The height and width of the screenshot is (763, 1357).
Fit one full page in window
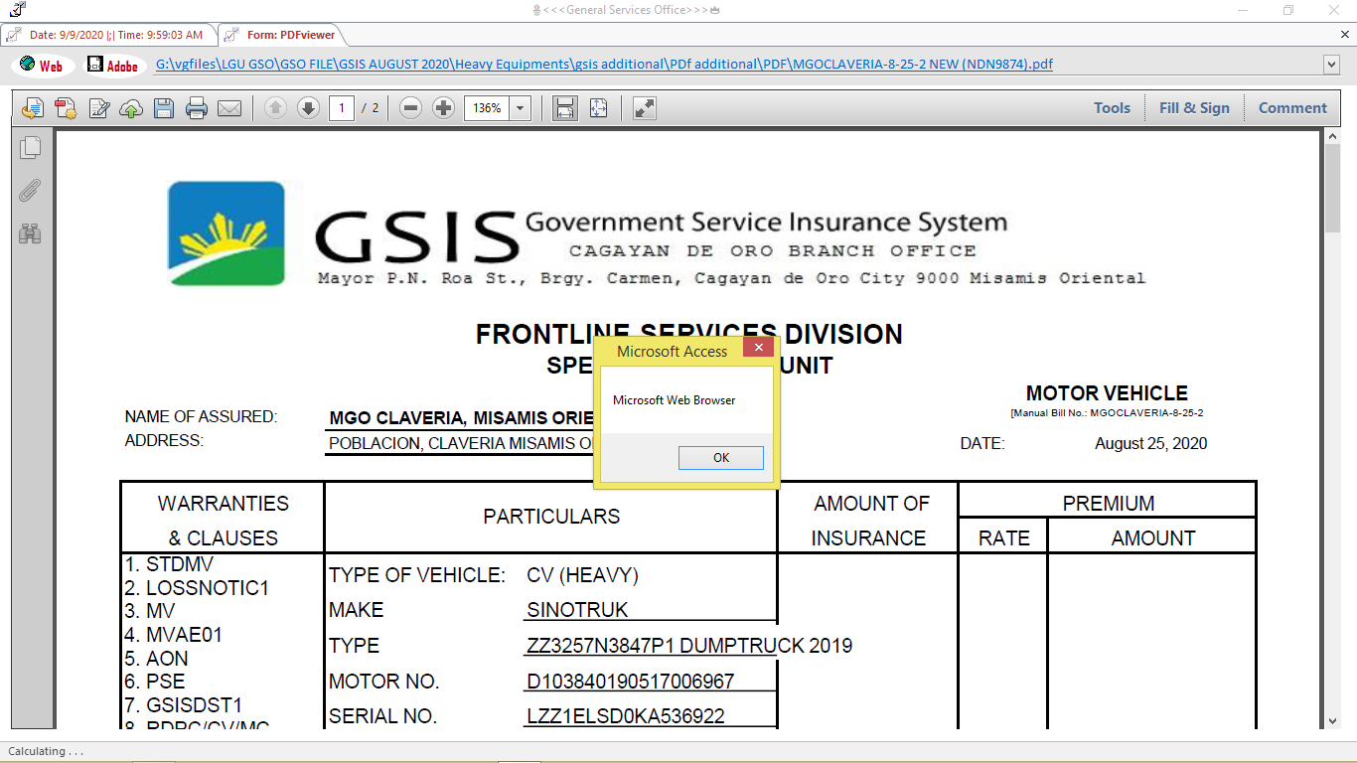pyautogui.click(x=598, y=108)
